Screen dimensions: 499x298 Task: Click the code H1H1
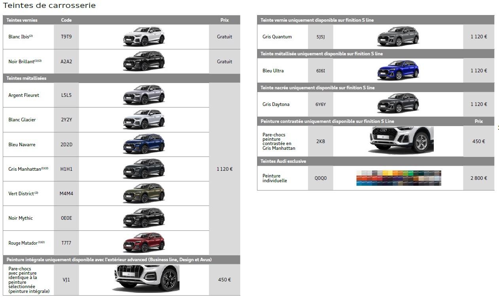(66, 169)
